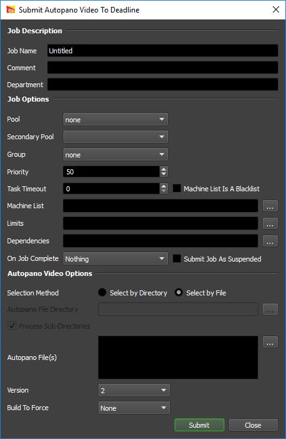Open the Build To Force dropdown
The image size is (286, 439).
point(134,408)
